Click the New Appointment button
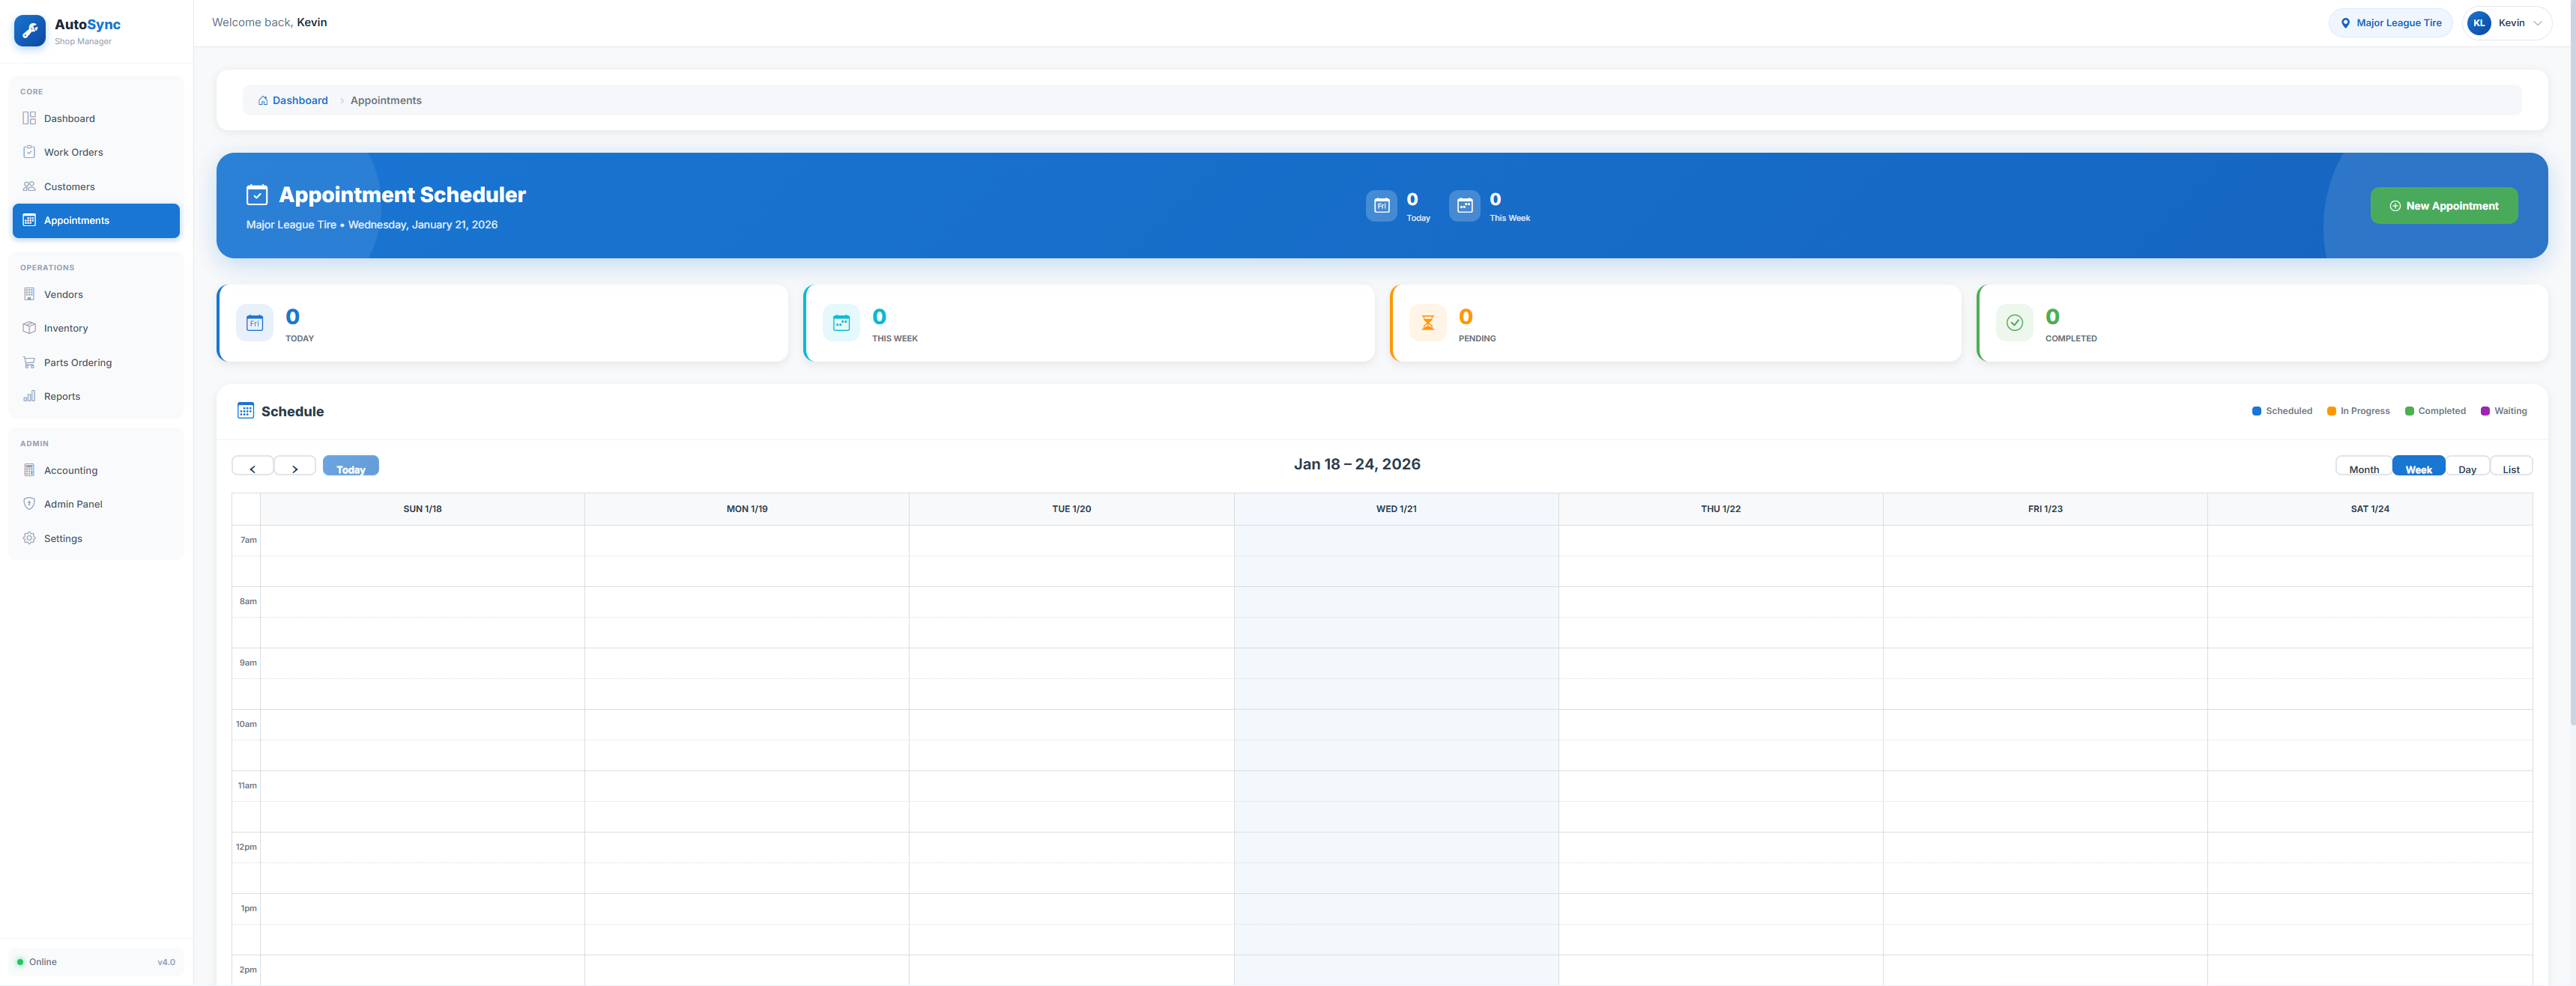Screen dimensions: 2576x986 pyautogui.click(x=2443, y=206)
